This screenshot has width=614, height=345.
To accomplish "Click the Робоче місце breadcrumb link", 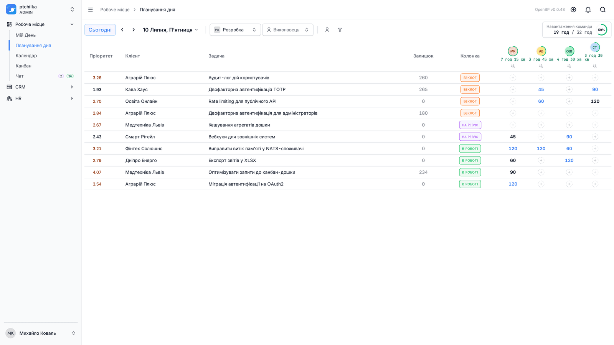I will point(115,10).
